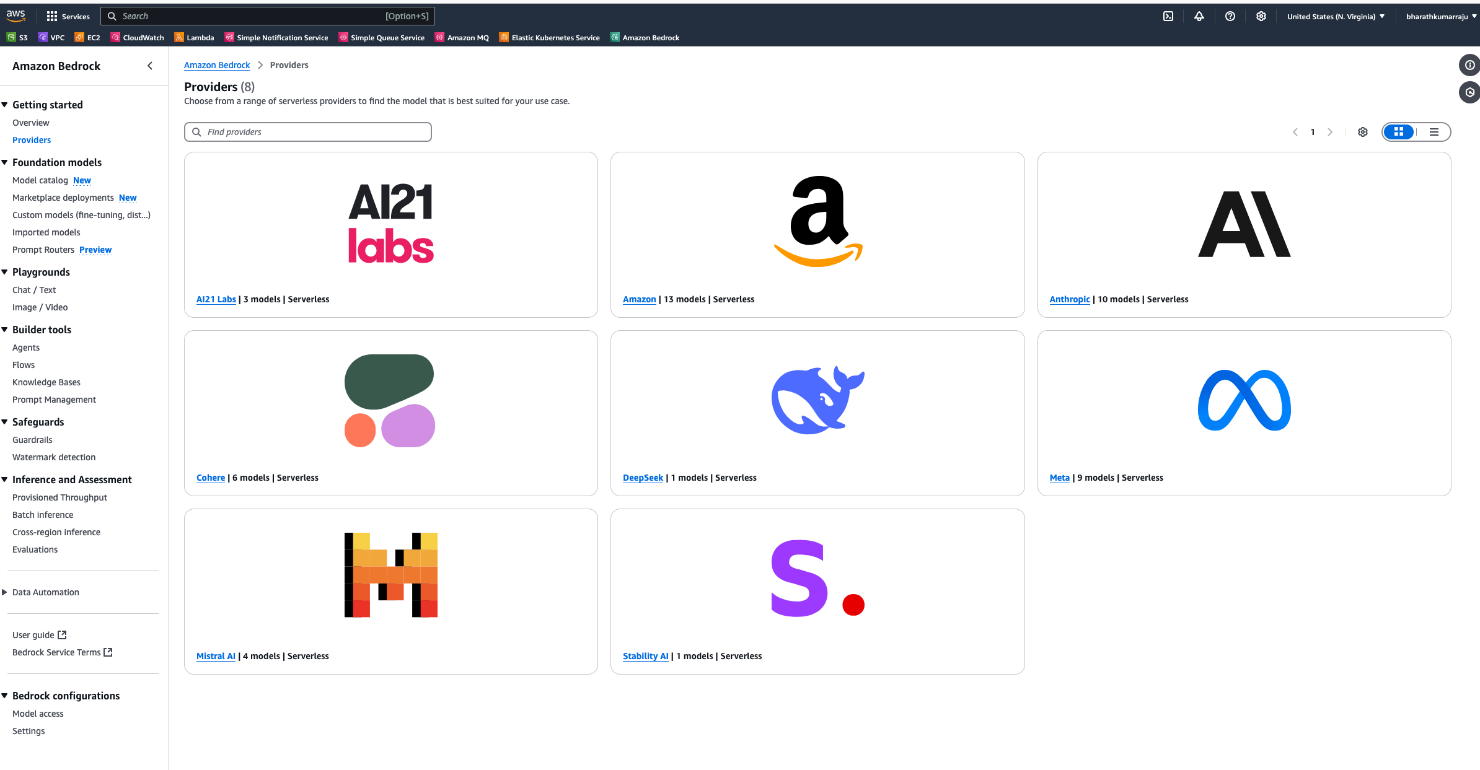Click the AWS logo home icon
Screen dimensions: 1480x770
(16, 16)
